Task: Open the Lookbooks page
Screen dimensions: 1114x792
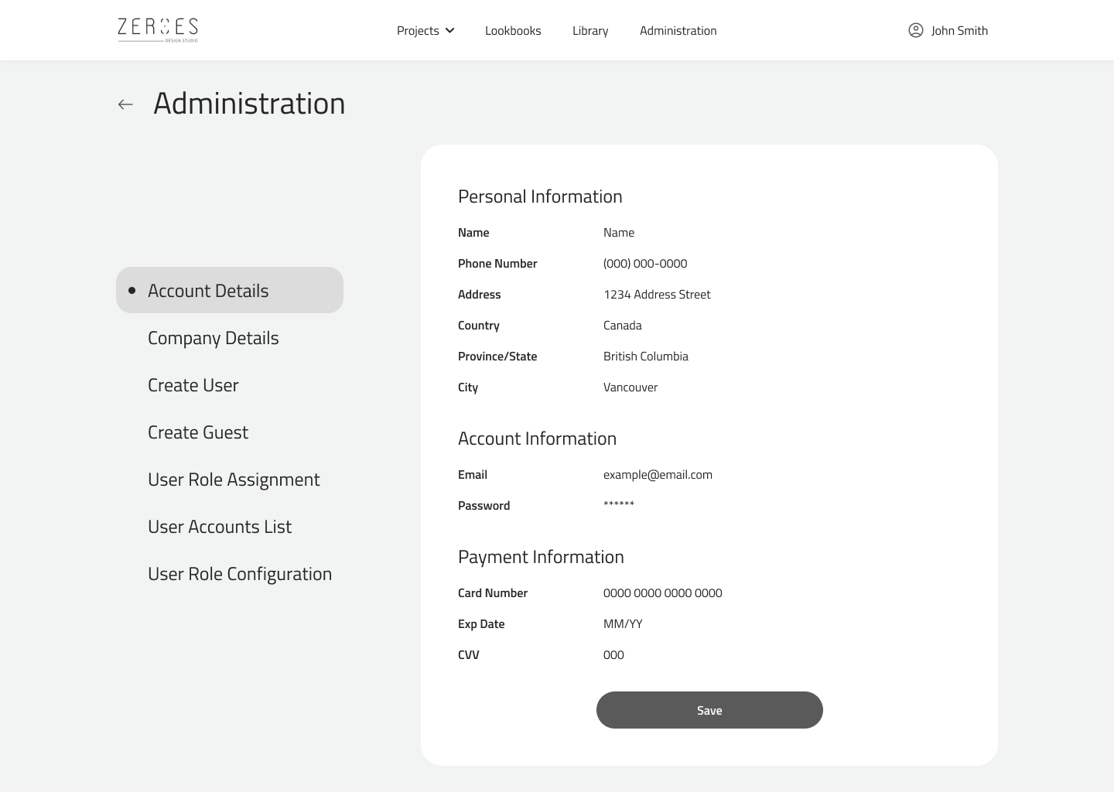Action: 513,31
